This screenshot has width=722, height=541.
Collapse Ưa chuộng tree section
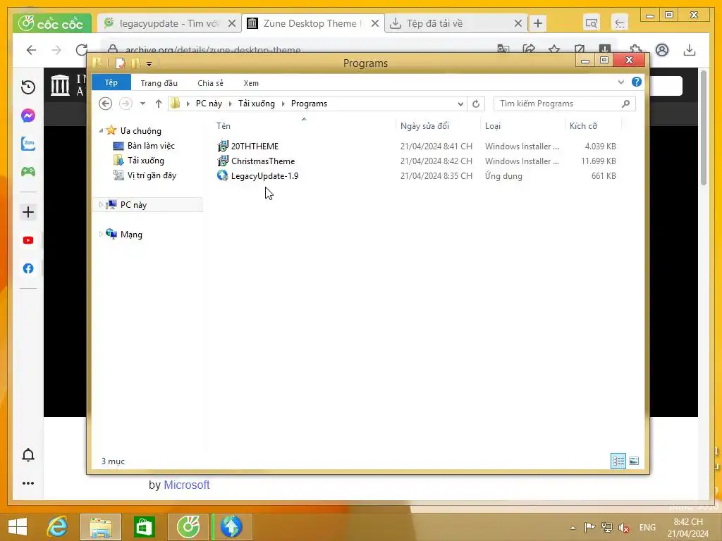pos(101,130)
